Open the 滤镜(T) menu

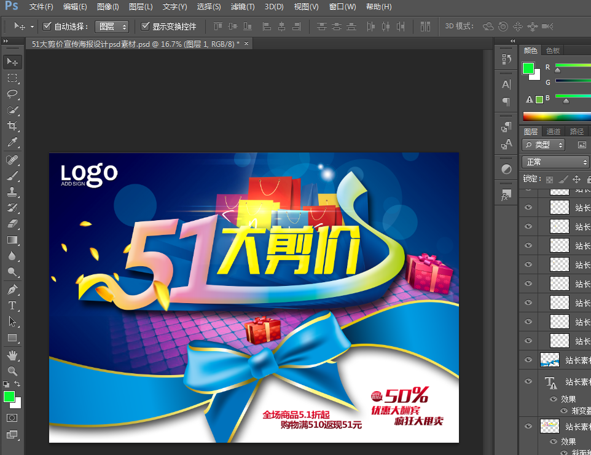(242, 7)
